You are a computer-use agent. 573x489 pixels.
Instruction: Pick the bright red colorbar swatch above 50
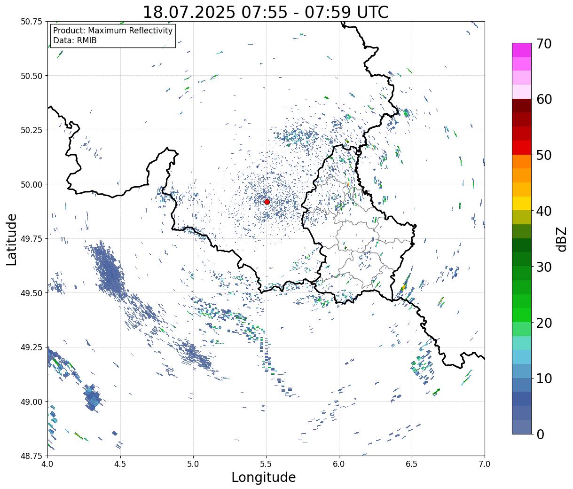(x=522, y=148)
